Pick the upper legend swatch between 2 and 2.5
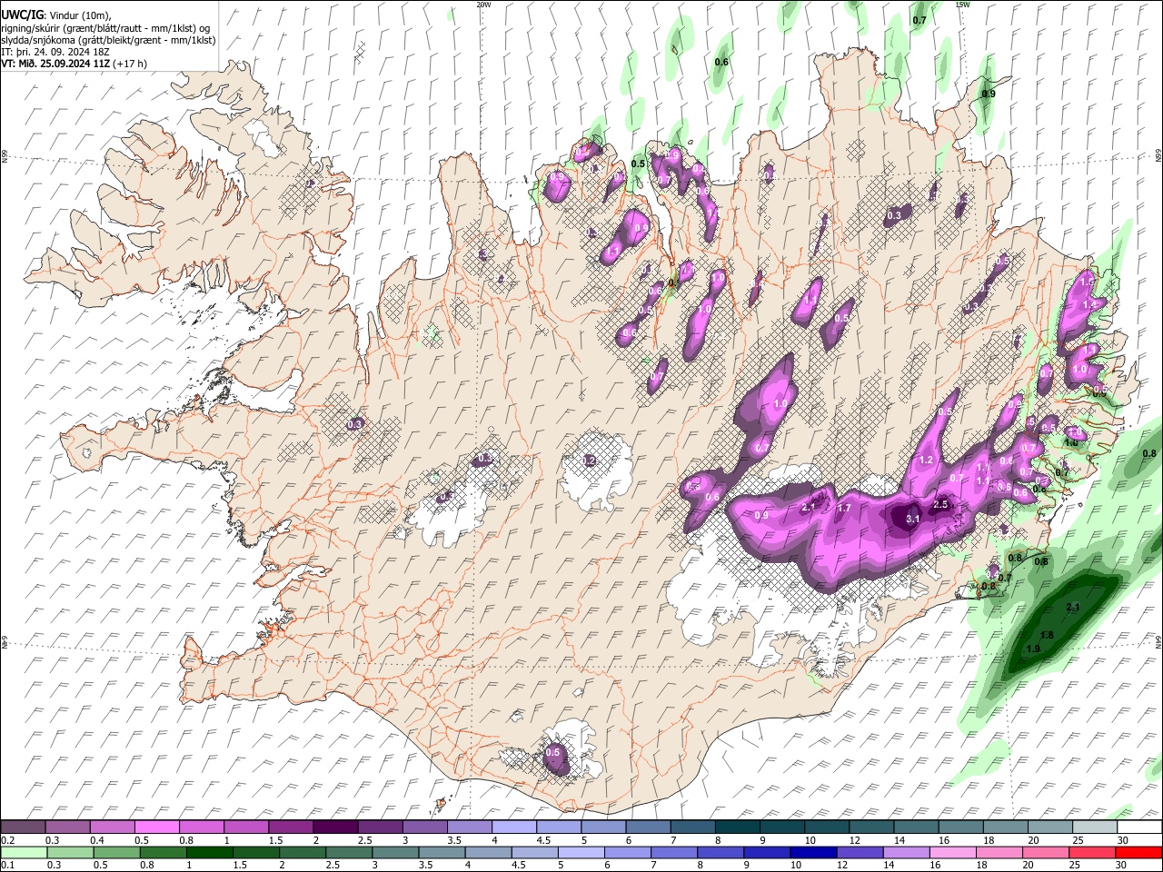The width and height of the screenshot is (1163, 872). [x=335, y=827]
